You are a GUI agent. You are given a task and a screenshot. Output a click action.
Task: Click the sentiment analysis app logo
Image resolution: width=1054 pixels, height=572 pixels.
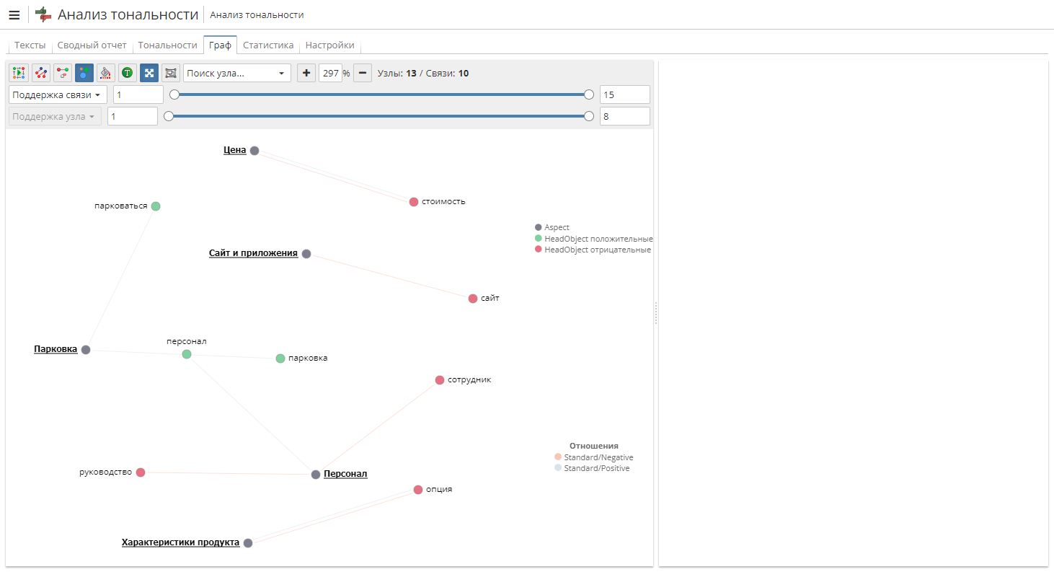pyautogui.click(x=43, y=14)
